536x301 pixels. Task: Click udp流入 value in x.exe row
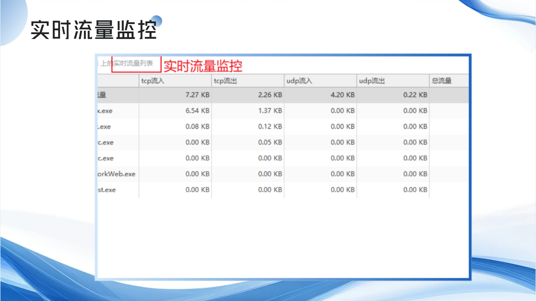(x=343, y=111)
